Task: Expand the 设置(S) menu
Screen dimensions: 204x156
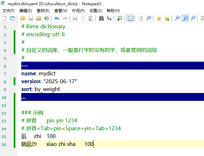Action: 95,11
